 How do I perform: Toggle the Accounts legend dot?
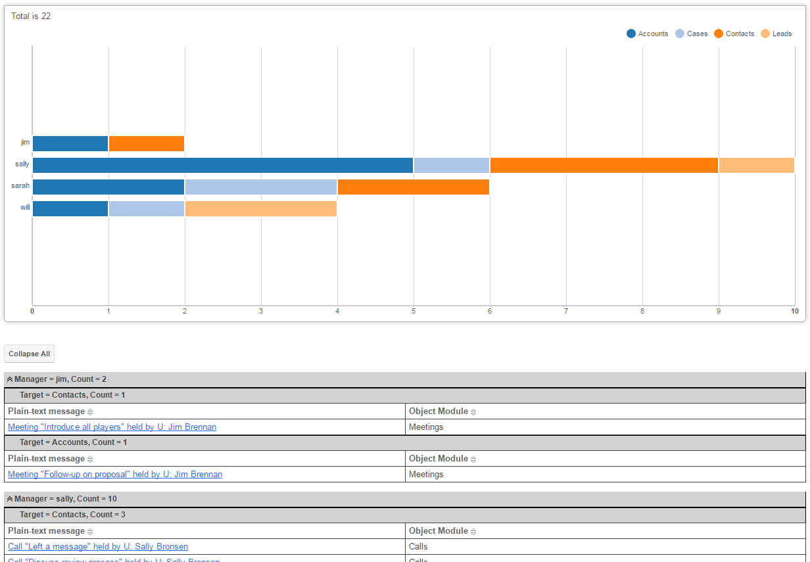pyautogui.click(x=631, y=34)
